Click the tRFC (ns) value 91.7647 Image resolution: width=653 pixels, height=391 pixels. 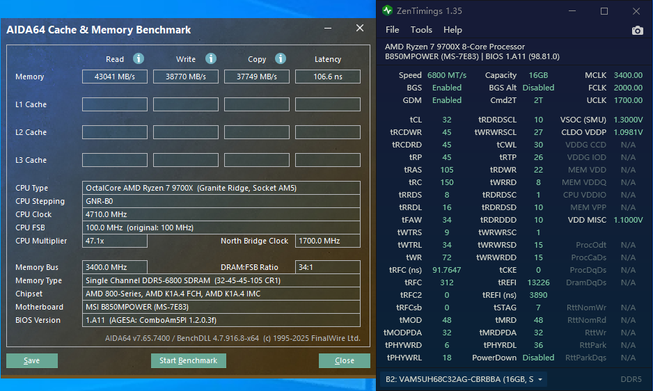(x=446, y=270)
